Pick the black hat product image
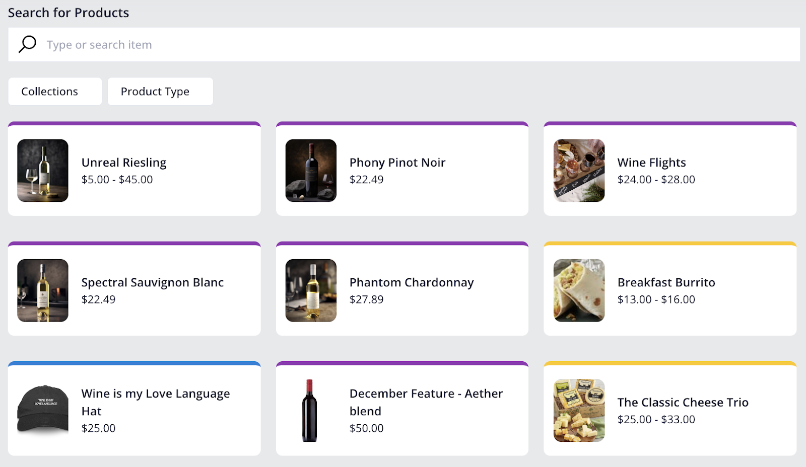 tap(43, 410)
